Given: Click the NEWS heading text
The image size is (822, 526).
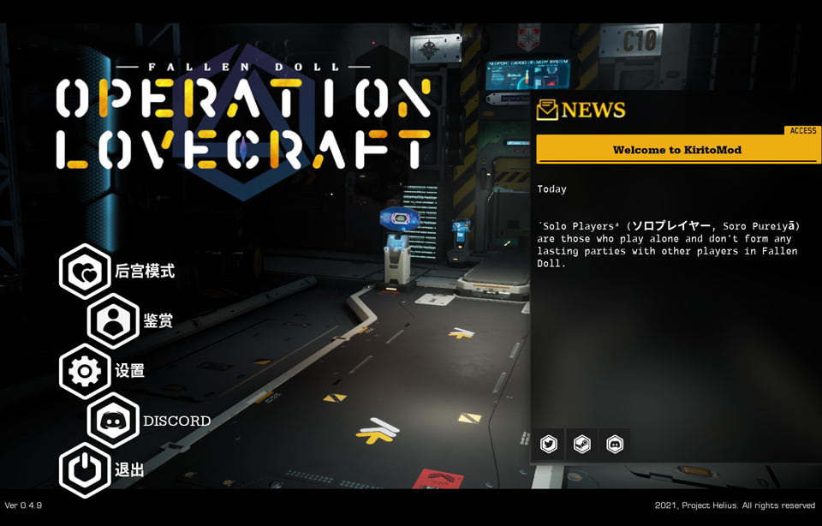Looking at the screenshot, I should tap(593, 110).
